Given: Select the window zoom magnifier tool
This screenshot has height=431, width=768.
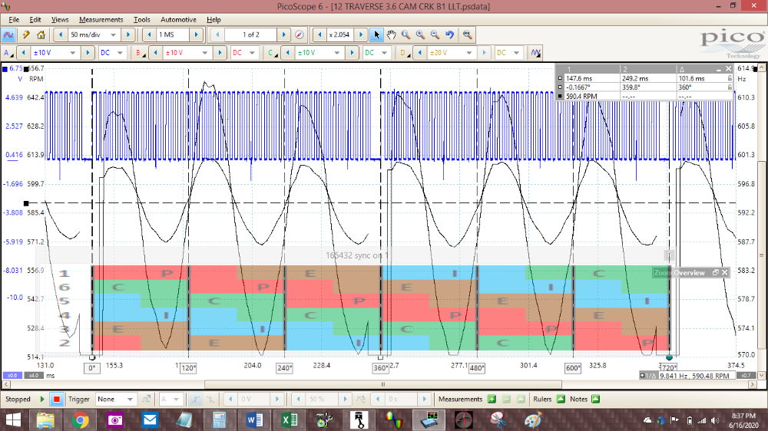Looking at the screenshot, I should click(406, 35).
